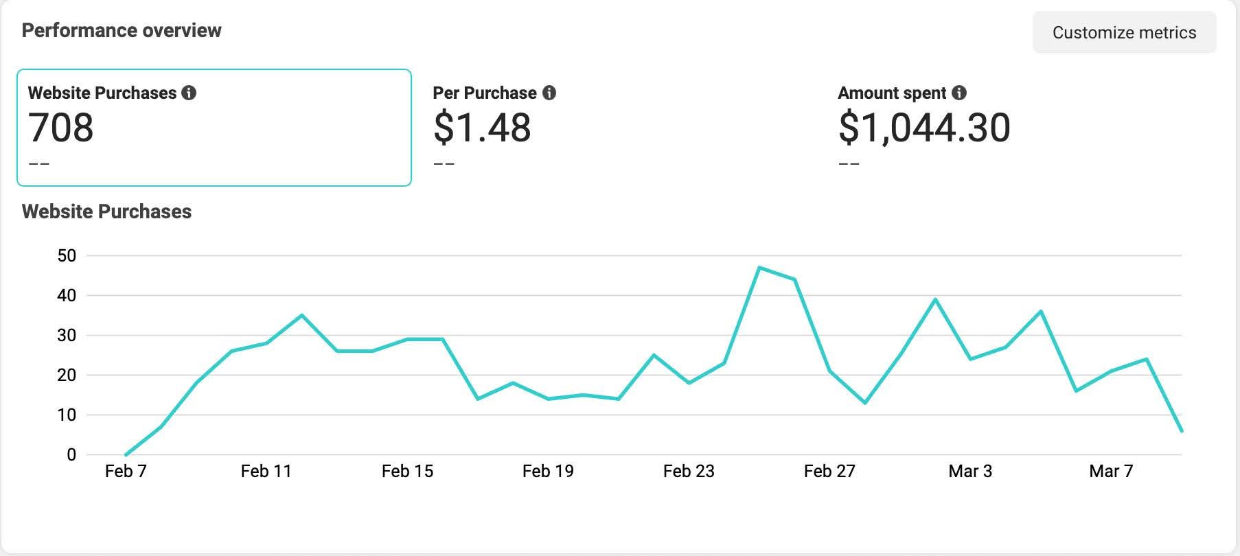
Task: Select the Amount spent metric card
Action: click(1023, 128)
